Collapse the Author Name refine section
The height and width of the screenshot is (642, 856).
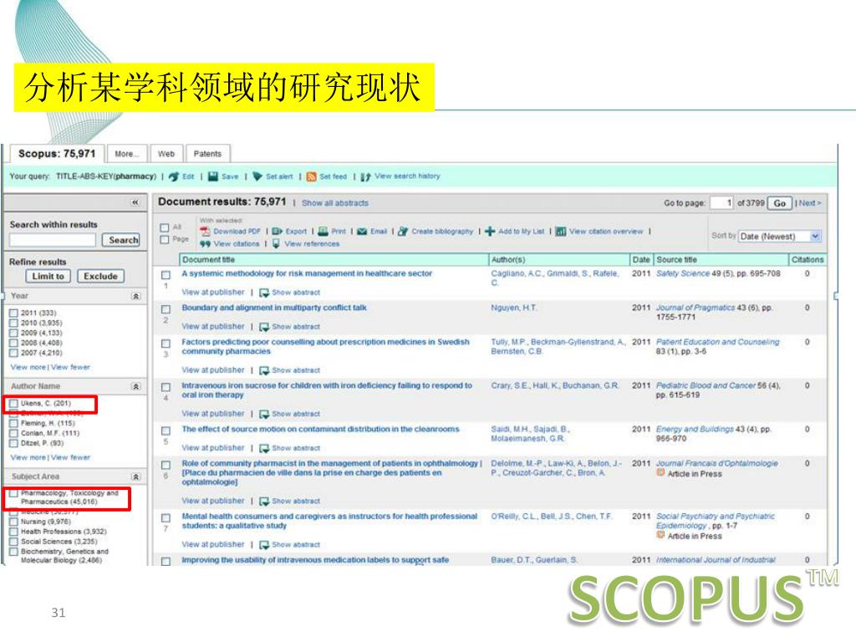tap(136, 386)
